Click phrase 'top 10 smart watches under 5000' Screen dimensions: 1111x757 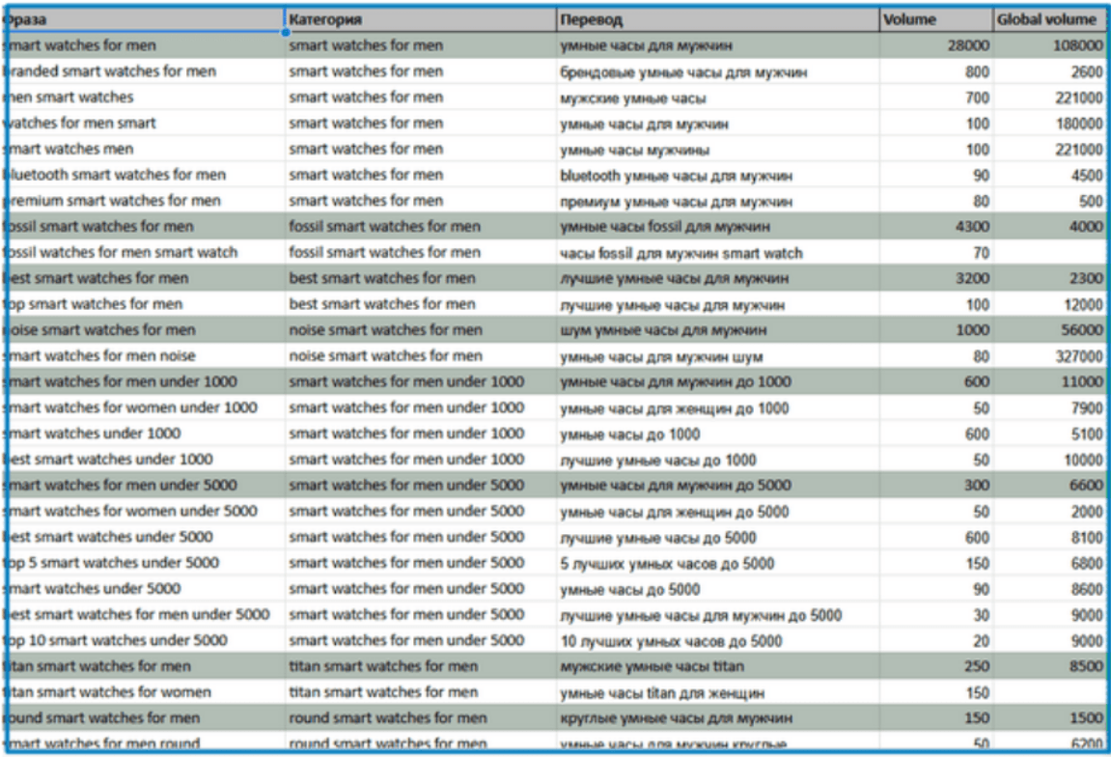point(145,641)
